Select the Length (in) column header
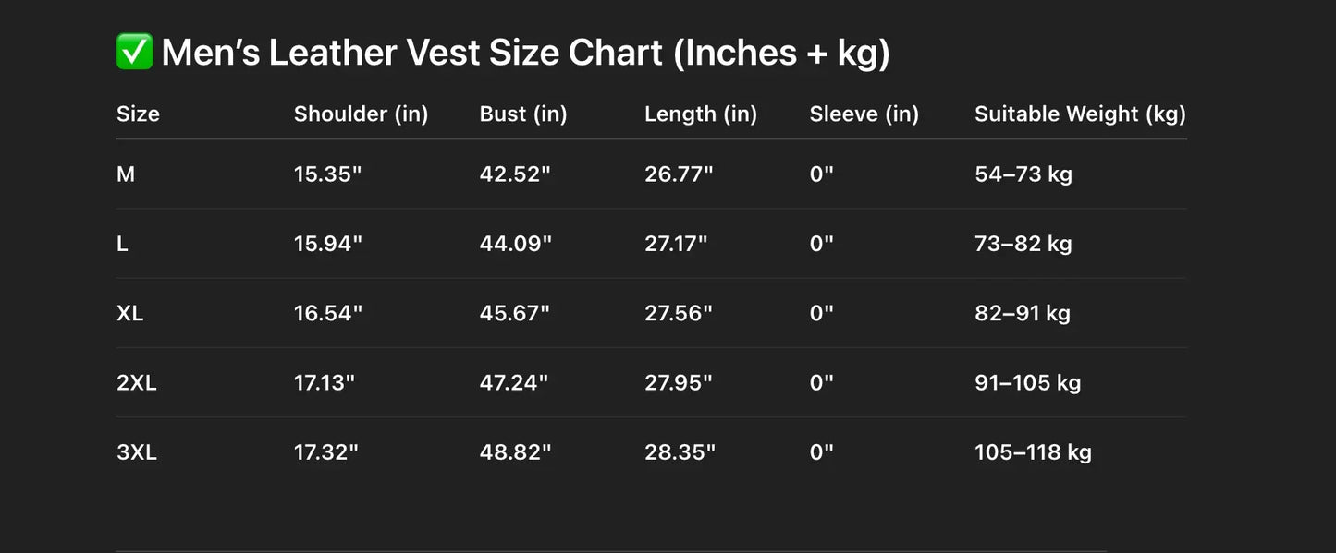Image resolution: width=1336 pixels, height=553 pixels. coord(701,114)
